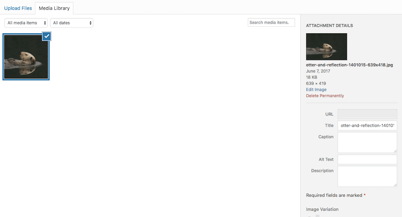Click the All media items dropdown arrows
This screenshot has width=402, height=217.
(45, 23)
